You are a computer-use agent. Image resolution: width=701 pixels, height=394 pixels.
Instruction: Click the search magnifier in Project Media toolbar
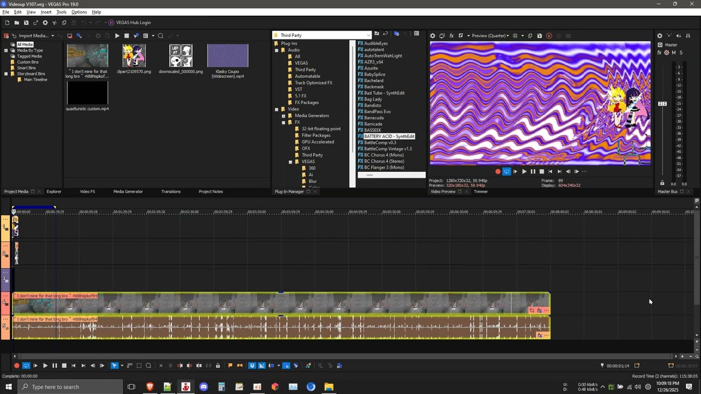click(160, 36)
